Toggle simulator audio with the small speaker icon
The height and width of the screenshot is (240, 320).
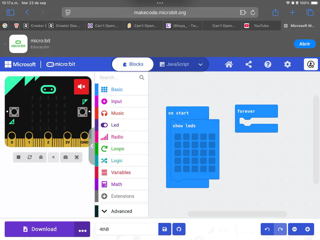click(53, 157)
